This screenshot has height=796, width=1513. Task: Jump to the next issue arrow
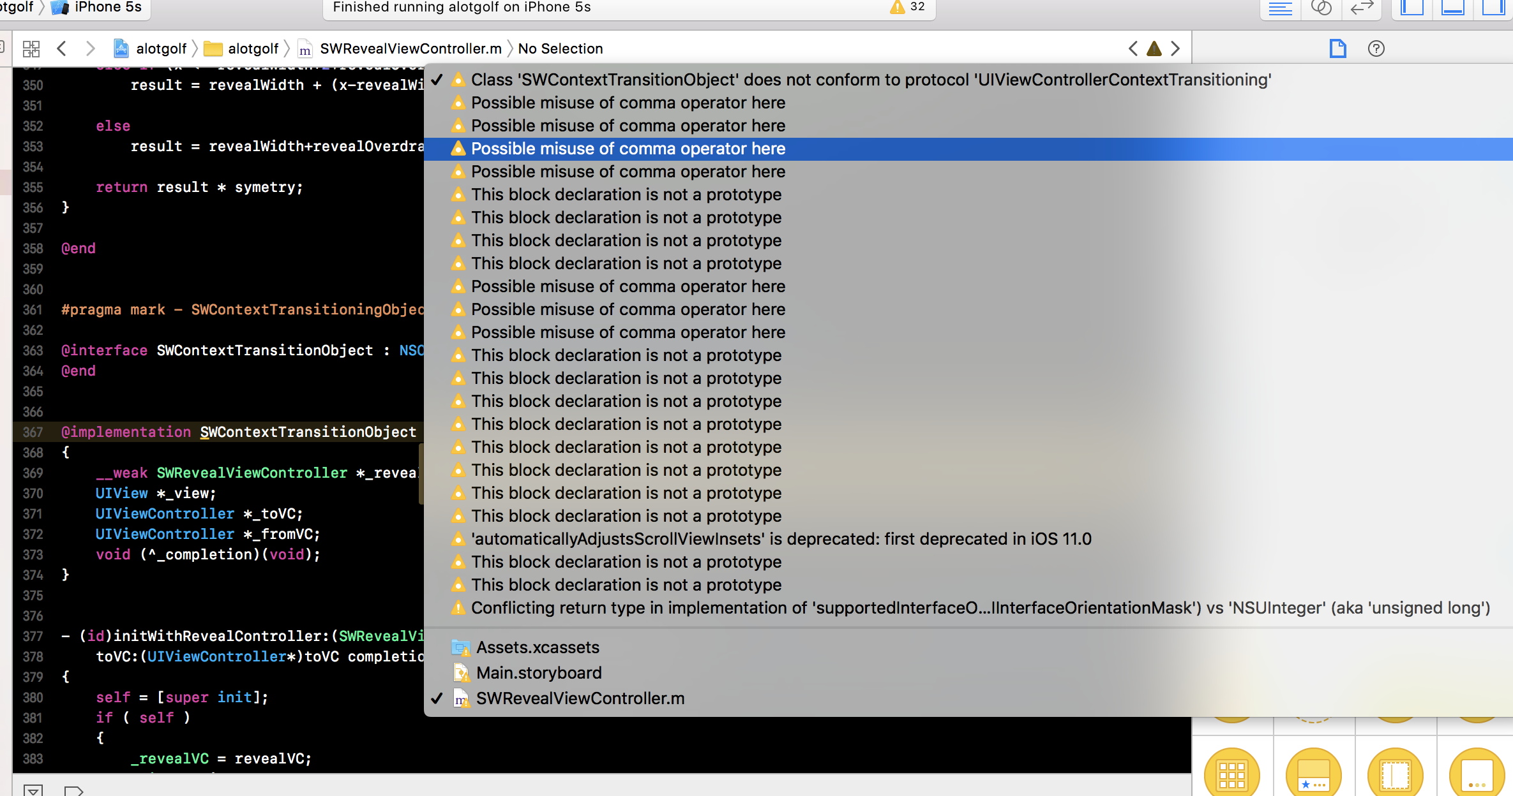1175,48
